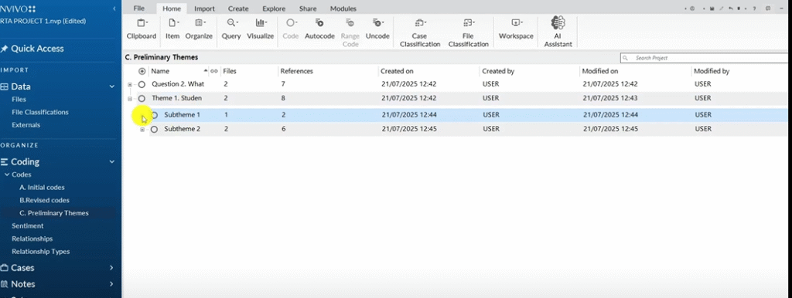Open Sentiment in sidebar
Screen dimensions: 792x298
click(x=28, y=226)
